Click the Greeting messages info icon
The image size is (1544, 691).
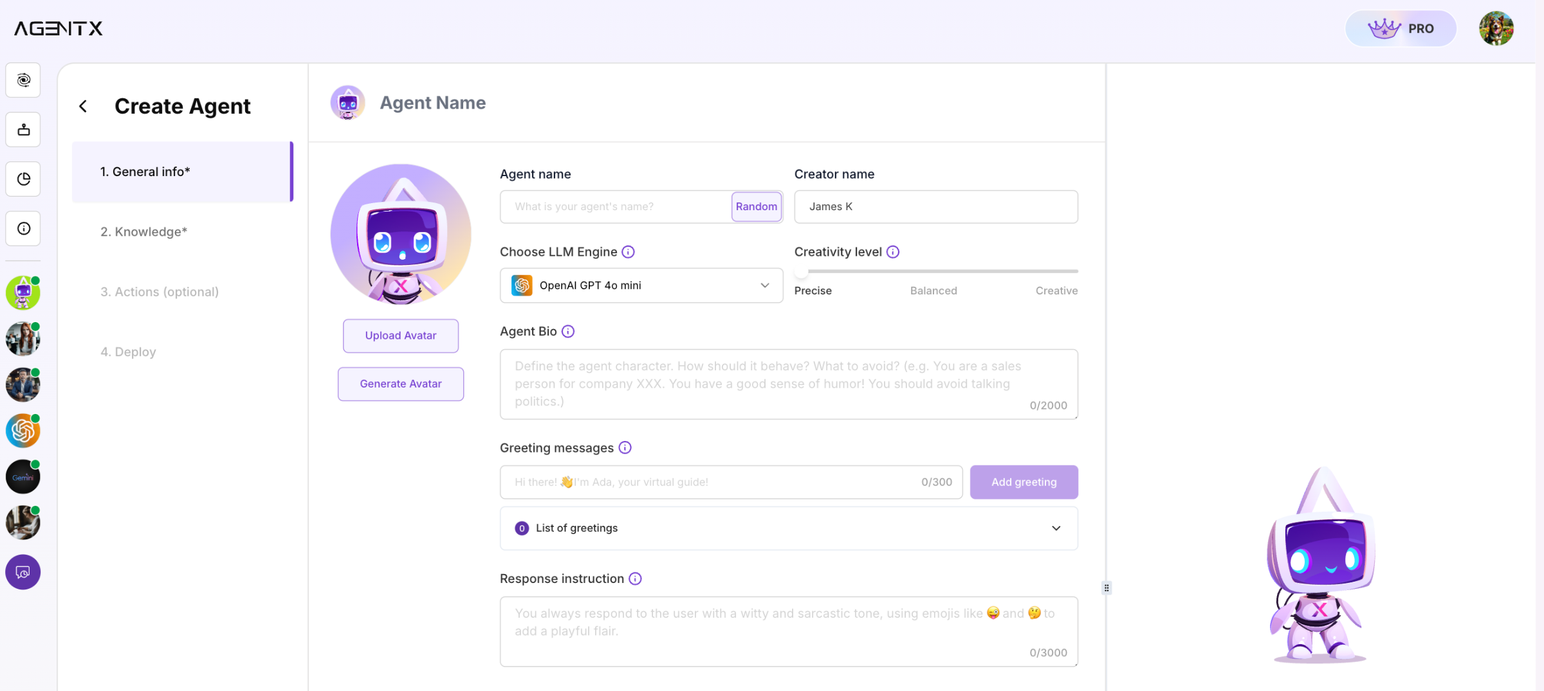coord(625,447)
